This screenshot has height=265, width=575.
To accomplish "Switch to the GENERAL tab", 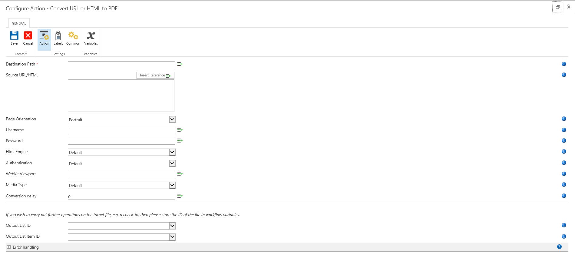I will pyautogui.click(x=19, y=23).
